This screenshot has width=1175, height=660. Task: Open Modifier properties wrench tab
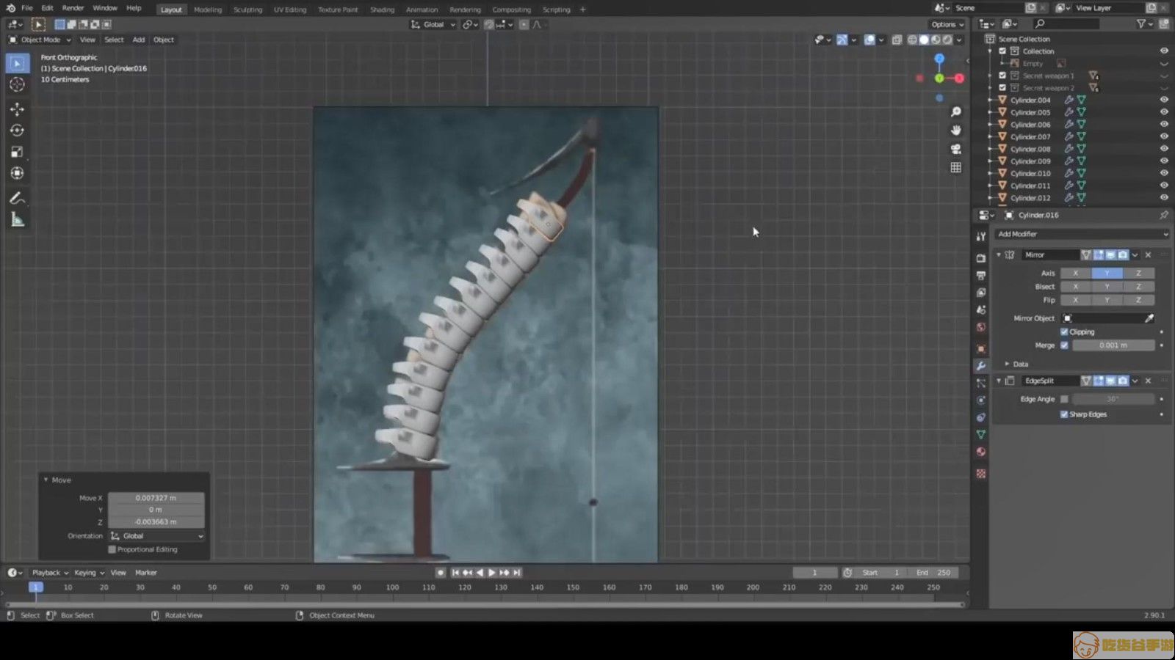pos(981,365)
